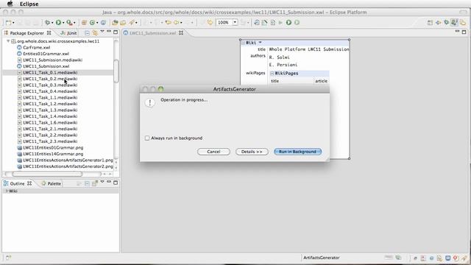The image size is (471, 265).
Task: Collapse the org.whole.docs.wiki.crossexamples.lwc11 package
Action: [x=8, y=41]
